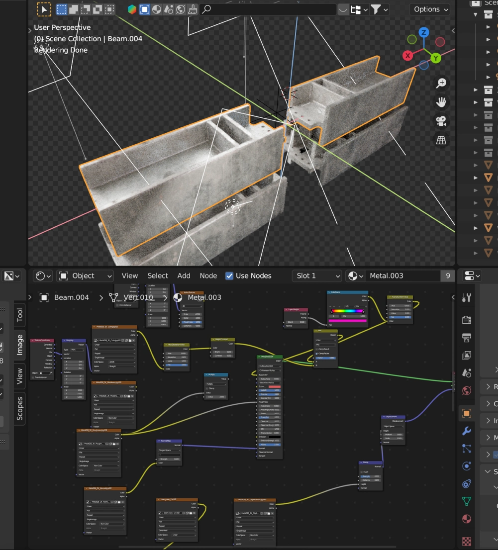498x550 pixels.
Task: Open the Object Data green triangle tab
Action: pos(467,502)
